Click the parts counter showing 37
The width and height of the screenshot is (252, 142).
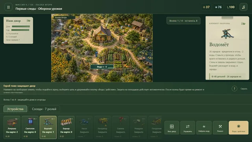(x=206, y=7)
